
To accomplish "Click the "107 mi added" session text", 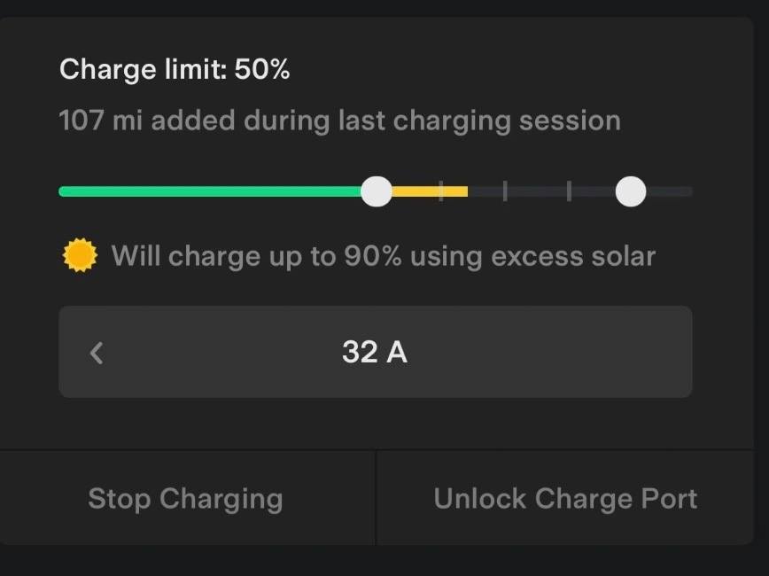I will click(x=339, y=121).
